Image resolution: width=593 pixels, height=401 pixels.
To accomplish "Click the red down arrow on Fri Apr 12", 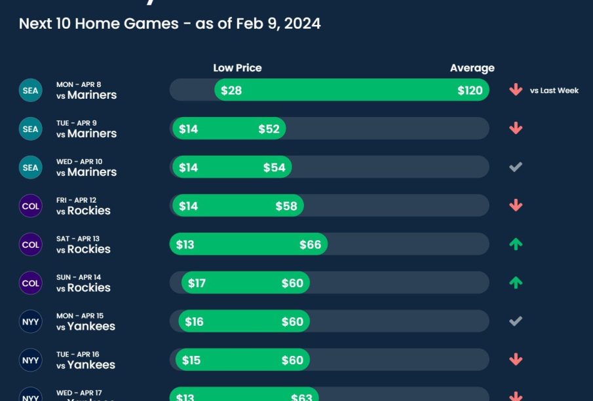I will pos(516,205).
